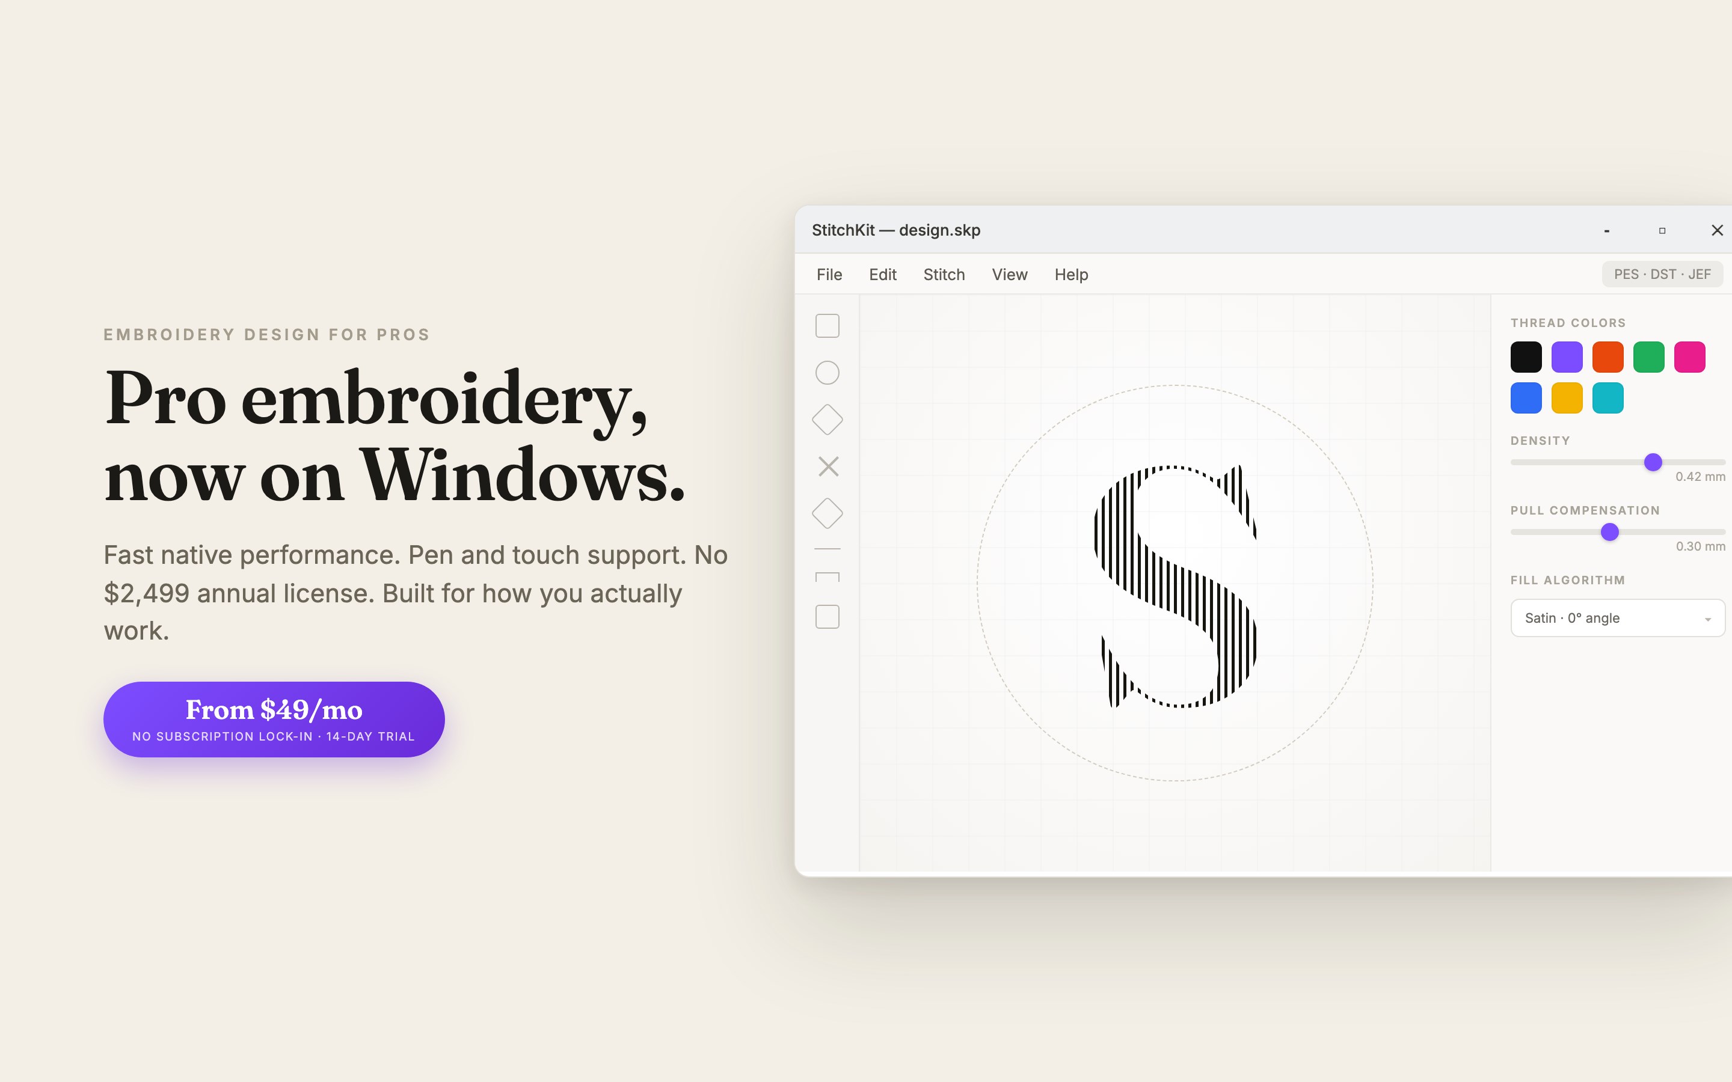This screenshot has width=1732, height=1082.
Task: Click the 0.30 mm pull compensation value
Action: point(1700,547)
